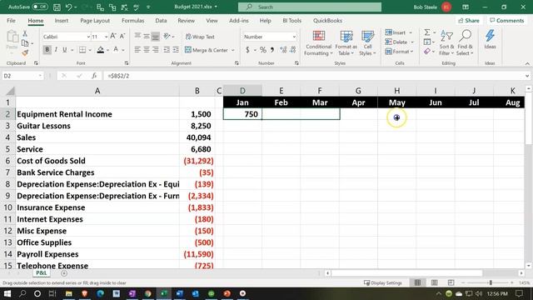Viewport: 533px width, 300px height.
Task: Open the Data ribbon tab
Action: [161, 21]
